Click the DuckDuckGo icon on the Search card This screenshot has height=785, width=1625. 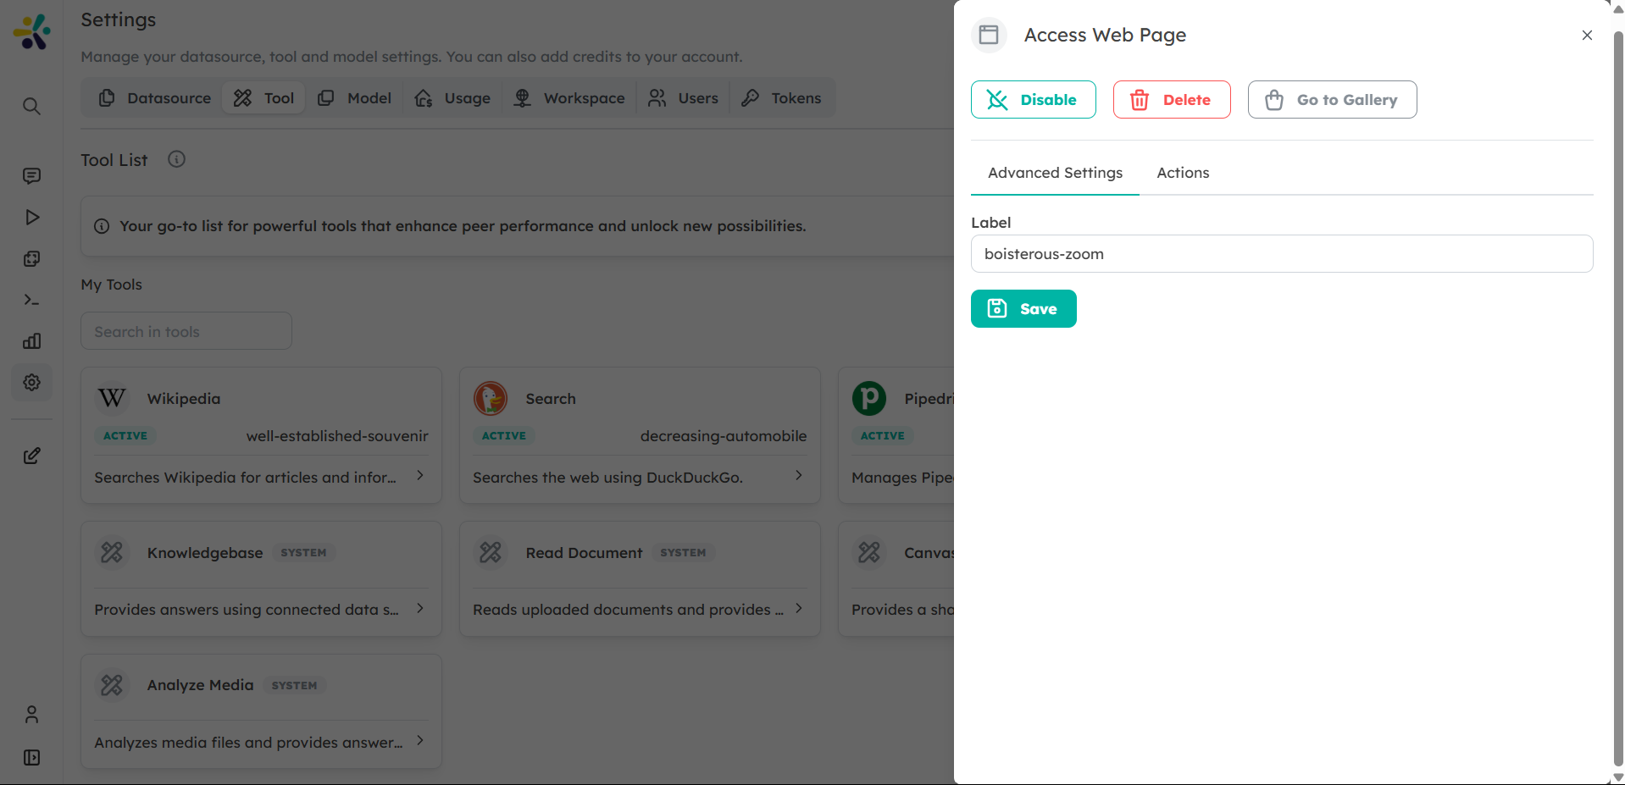pos(490,398)
